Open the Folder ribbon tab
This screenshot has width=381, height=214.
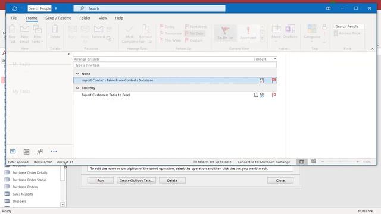85,18
